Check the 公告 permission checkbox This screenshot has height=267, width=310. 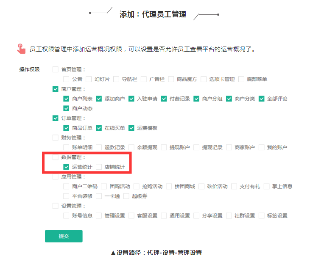click(66, 79)
